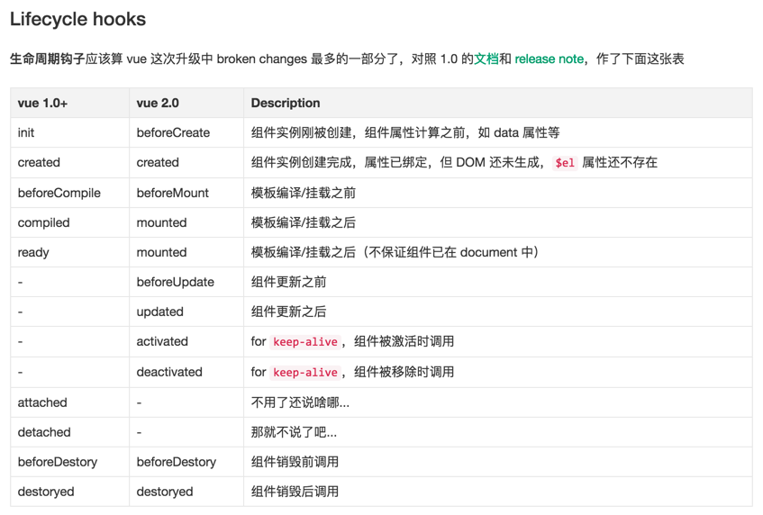Click keep-alive code in the activated row

305,342
